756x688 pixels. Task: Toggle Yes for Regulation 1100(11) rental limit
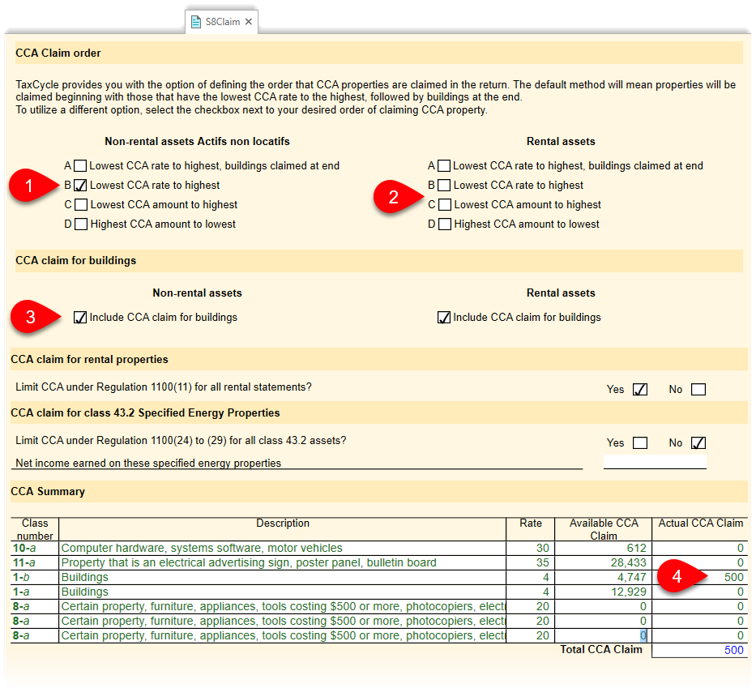click(640, 390)
